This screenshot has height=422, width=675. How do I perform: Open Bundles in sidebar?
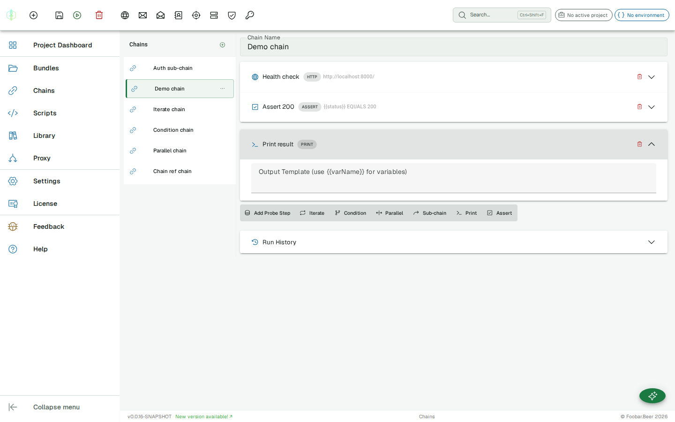click(60, 68)
